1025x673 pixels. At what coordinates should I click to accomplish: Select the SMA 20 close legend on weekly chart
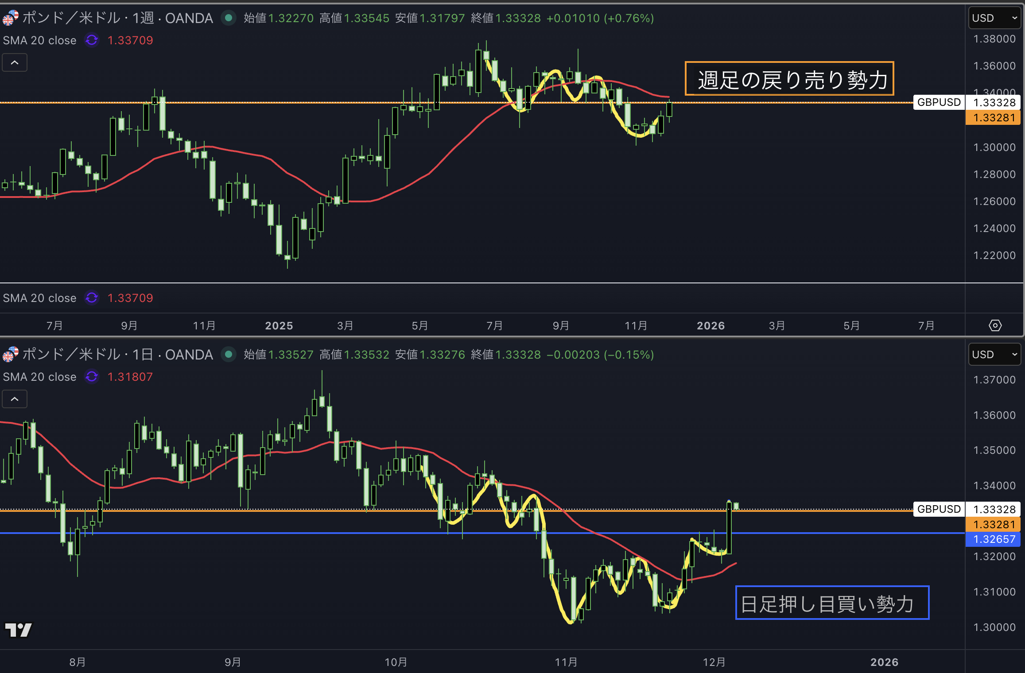point(40,40)
